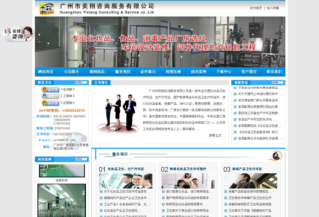Image resolution: width=319 pixels, height=217 pixels.
Task: Click the 奕翔 company logo icon
Action: [47, 8]
